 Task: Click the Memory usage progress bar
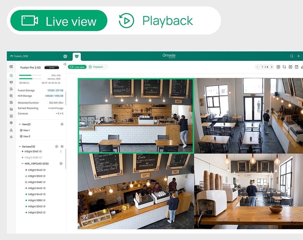30,79
